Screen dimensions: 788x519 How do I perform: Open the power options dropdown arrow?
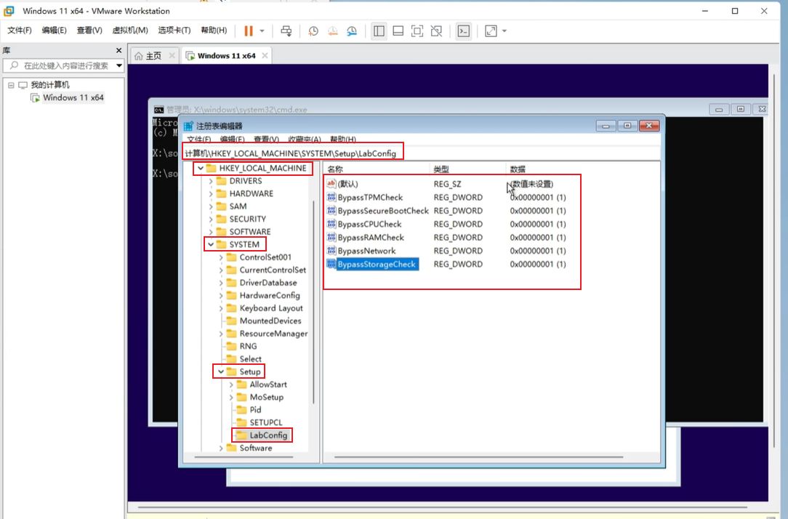(x=262, y=31)
